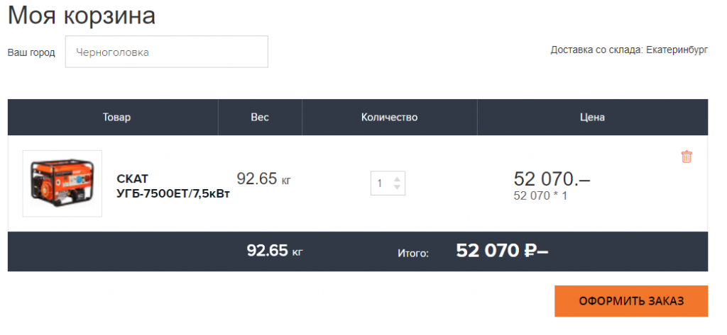
Task: Click the quantity number field
Action: pyautogui.click(x=388, y=183)
